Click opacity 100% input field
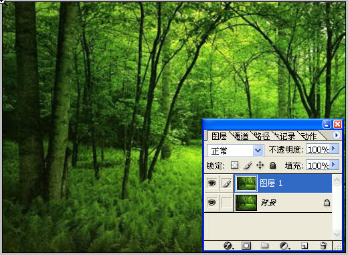This screenshot has height=255, width=348. click(318, 149)
